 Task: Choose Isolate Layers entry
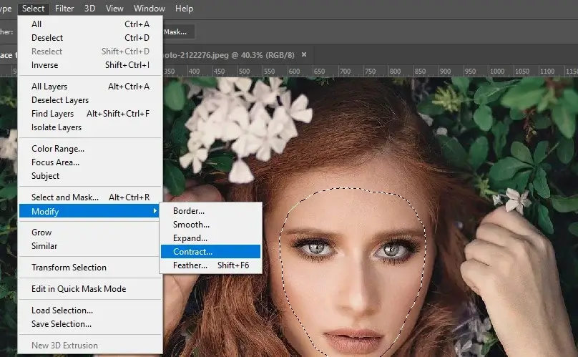(x=90, y=127)
